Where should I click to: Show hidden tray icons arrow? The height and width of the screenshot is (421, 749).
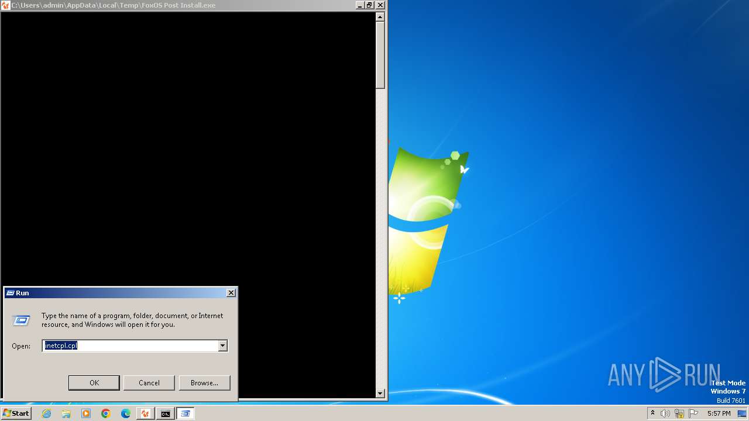(x=652, y=413)
